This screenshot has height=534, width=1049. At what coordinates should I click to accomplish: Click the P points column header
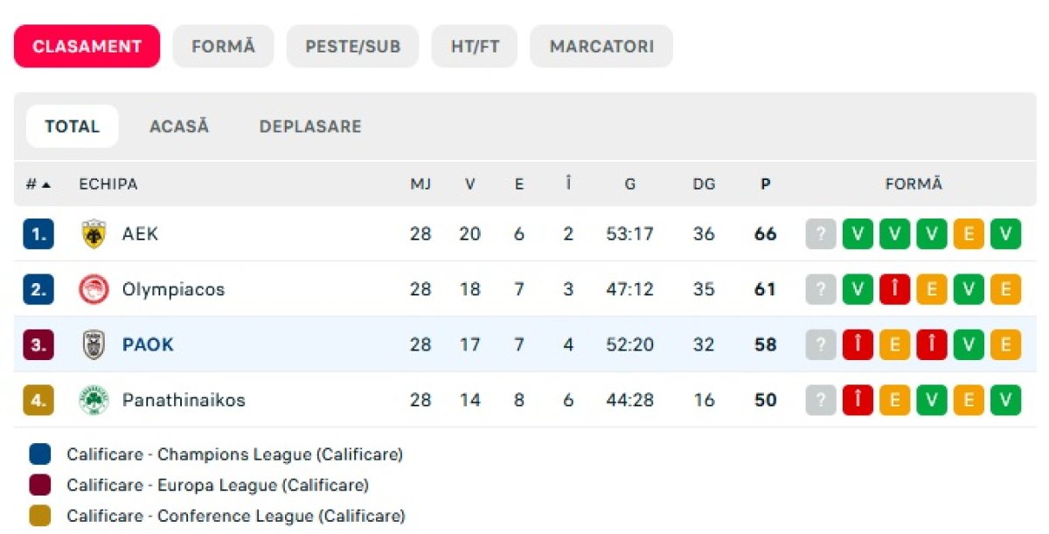click(x=765, y=184)
